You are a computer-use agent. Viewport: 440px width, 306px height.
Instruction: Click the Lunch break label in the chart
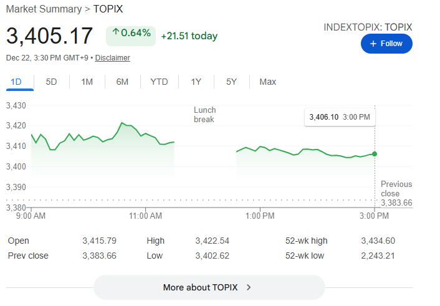(204, 115)
